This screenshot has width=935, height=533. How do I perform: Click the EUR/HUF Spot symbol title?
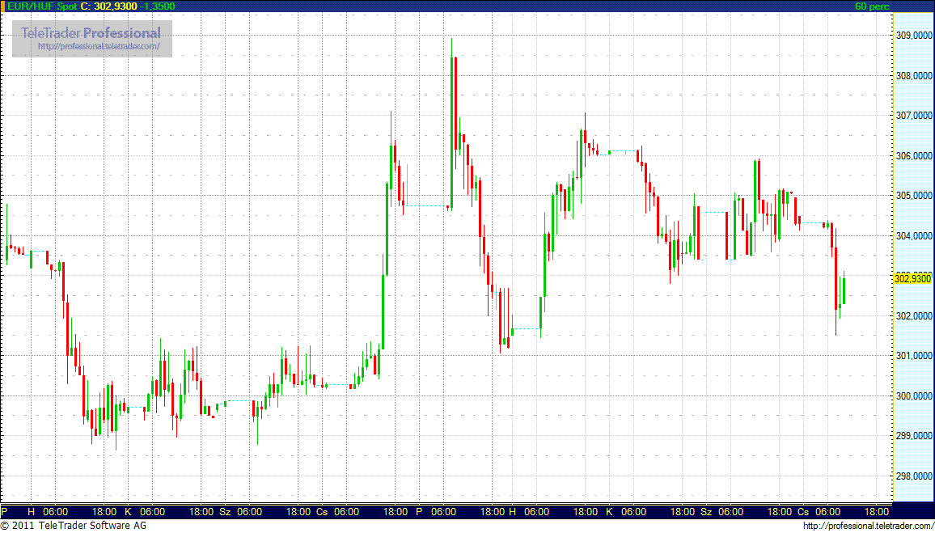pyautogui.click(x=39, y=6)
